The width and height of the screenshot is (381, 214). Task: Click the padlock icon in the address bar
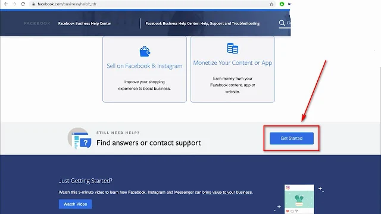point(33,4)
